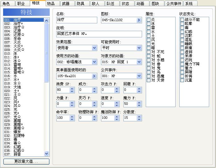216x168 pixels.
Task: Enable the 冰 attribute checkbox
Action: click(149, 24)
